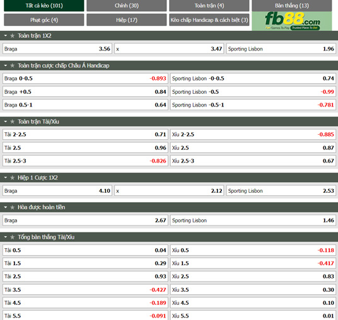
Task: Bet Braga first half at 4.10
Action: click(57, 191)
